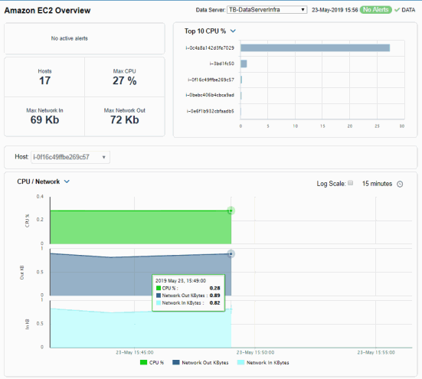Image resolution: width=422 pixels, height=379 pixels.
Task: Click the 23-May 15:45:00 axis label
Action: [135, 352]
